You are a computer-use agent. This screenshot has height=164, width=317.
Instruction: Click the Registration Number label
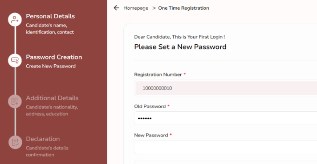pyautogui.click(x=158, y=74)
